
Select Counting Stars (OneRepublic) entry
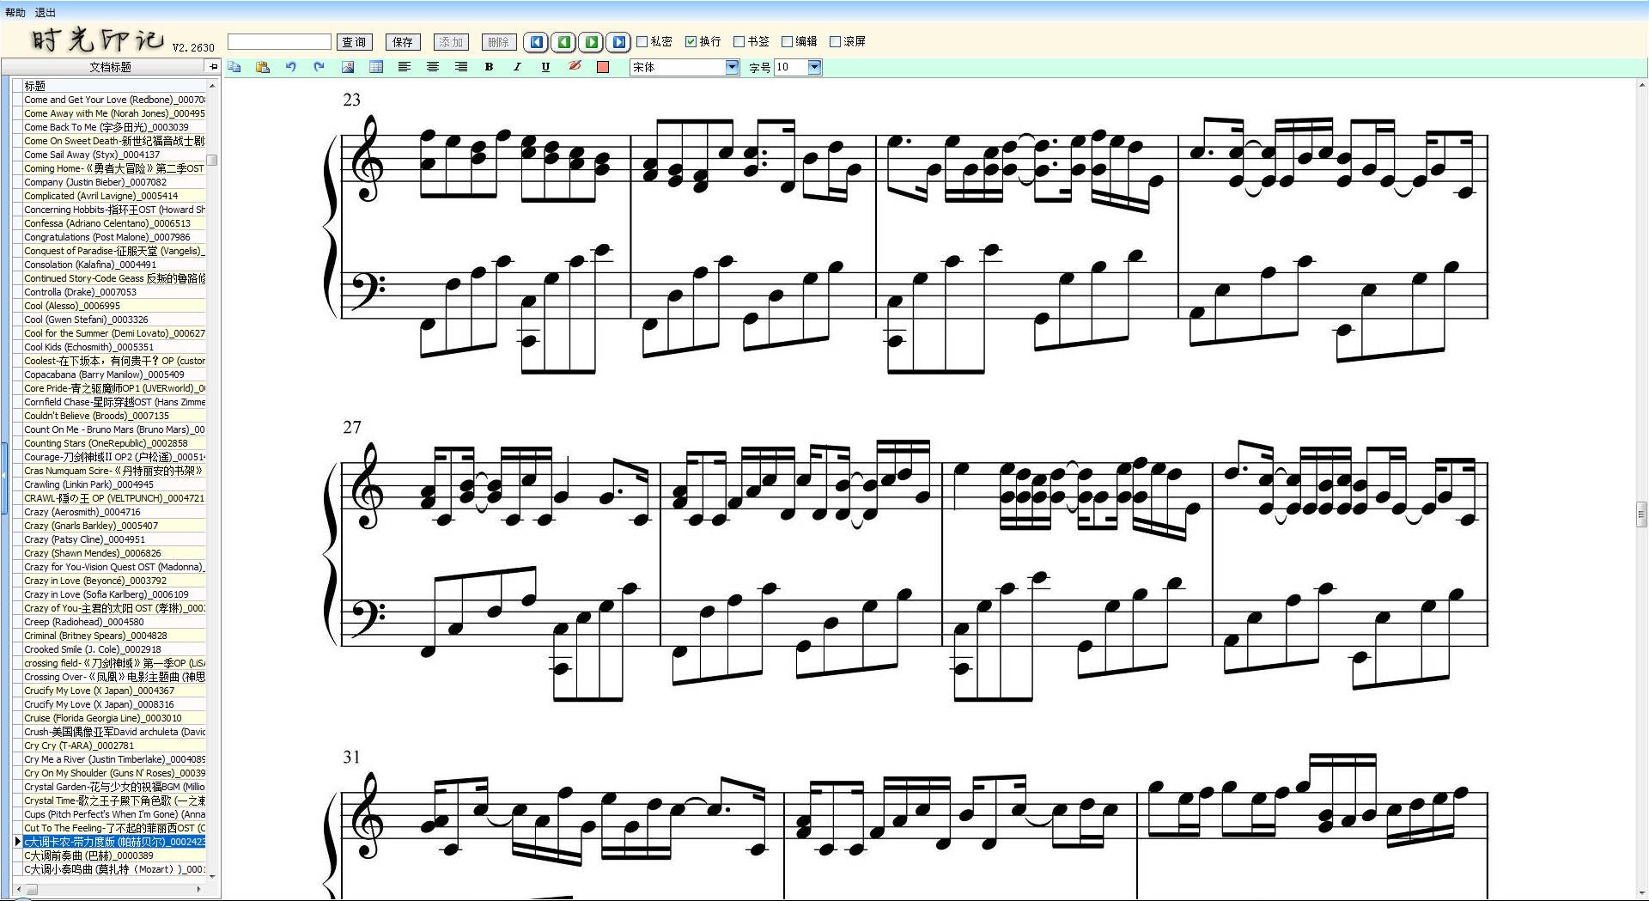[x=114, y=443]
